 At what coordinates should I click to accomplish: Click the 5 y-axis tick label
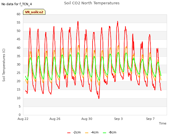coord(20,107)
